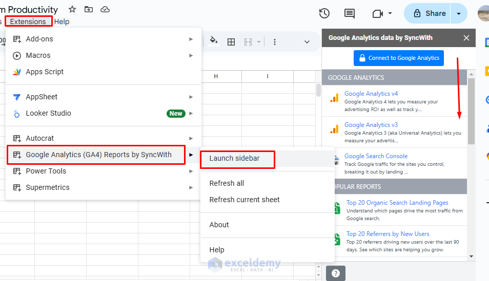Screen dimensions: 489x281
Task: Open the Google Analytics v4 link
Action: coord(371,94)
